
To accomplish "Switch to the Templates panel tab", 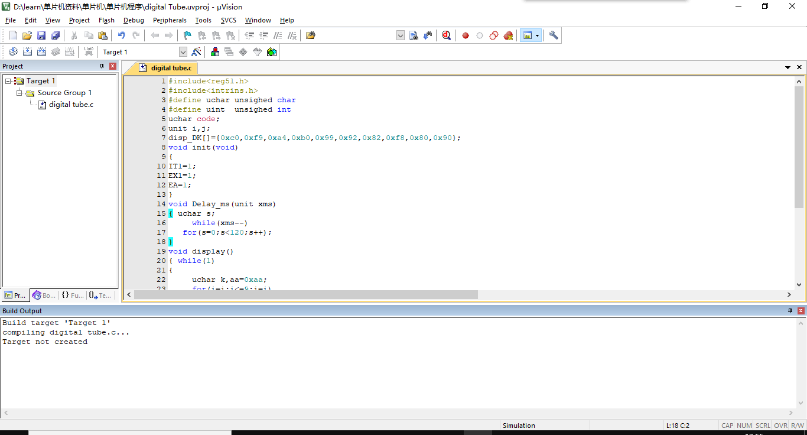I will pos(100,295).
